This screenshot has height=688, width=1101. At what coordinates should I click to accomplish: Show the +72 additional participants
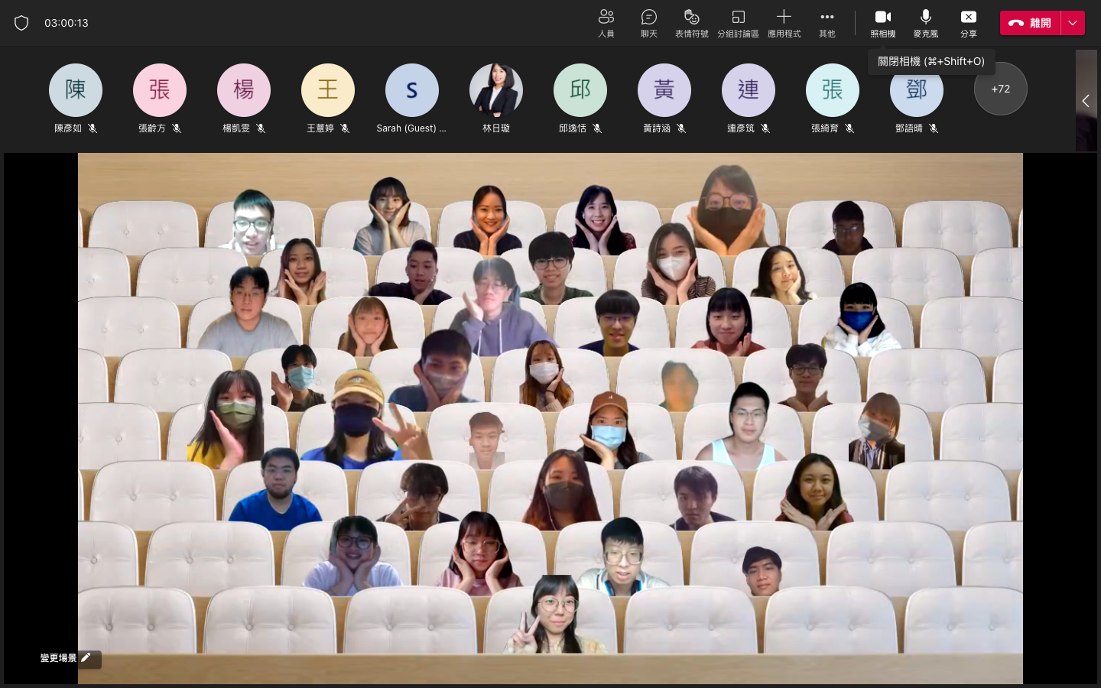pyautogui.click(x=1001, y=89)
